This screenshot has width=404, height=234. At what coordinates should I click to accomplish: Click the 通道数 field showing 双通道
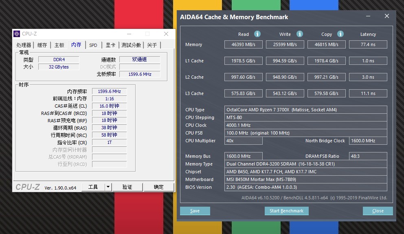point(140,60)
